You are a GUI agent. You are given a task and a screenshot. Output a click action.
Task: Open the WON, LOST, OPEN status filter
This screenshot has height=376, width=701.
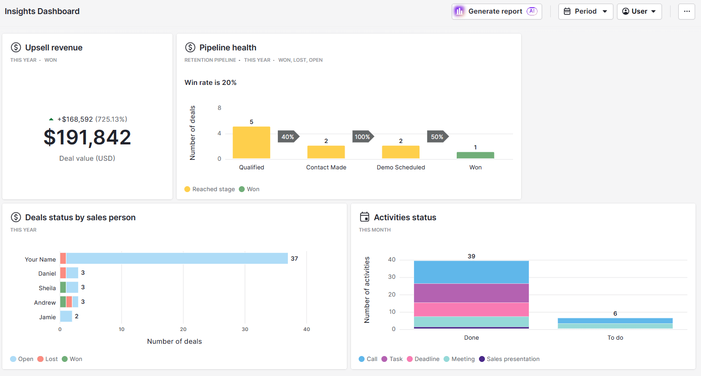(x=300, y=59)
